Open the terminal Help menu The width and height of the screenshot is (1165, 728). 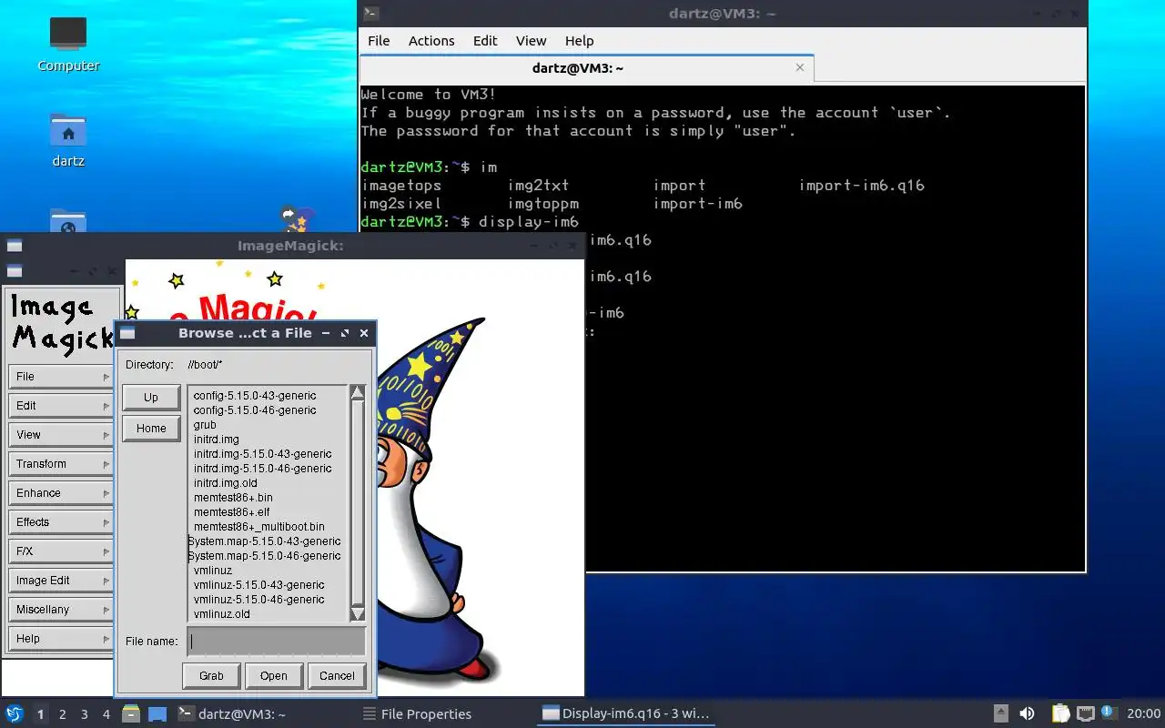click(579, 41)
